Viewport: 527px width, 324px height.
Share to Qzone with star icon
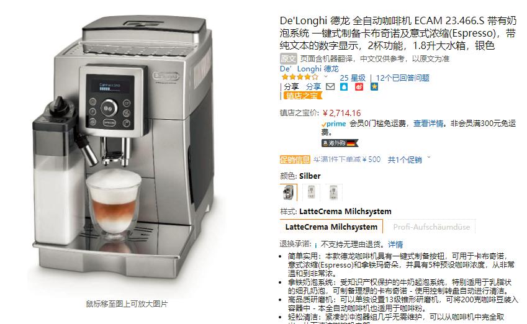point(374,87)
